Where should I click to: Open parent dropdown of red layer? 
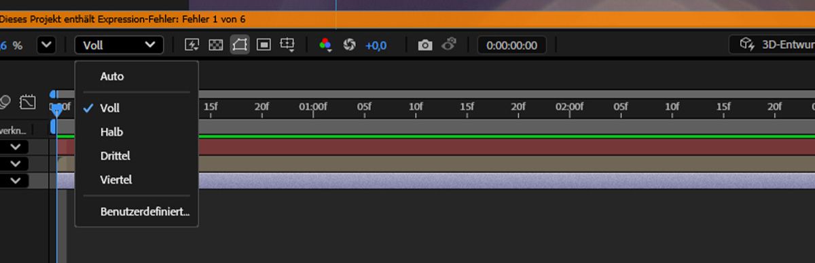tap(15, 146)
